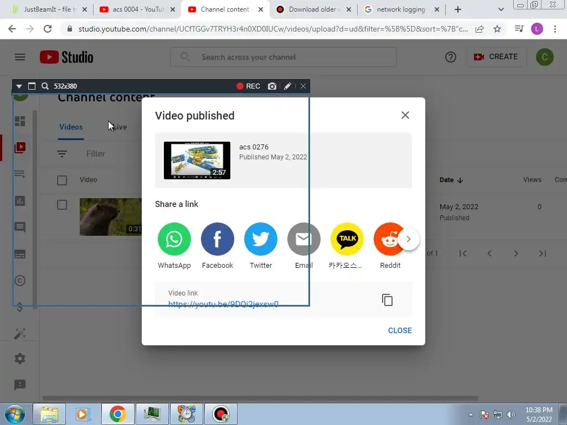Open Comments in the sidebar

(20, 227)
